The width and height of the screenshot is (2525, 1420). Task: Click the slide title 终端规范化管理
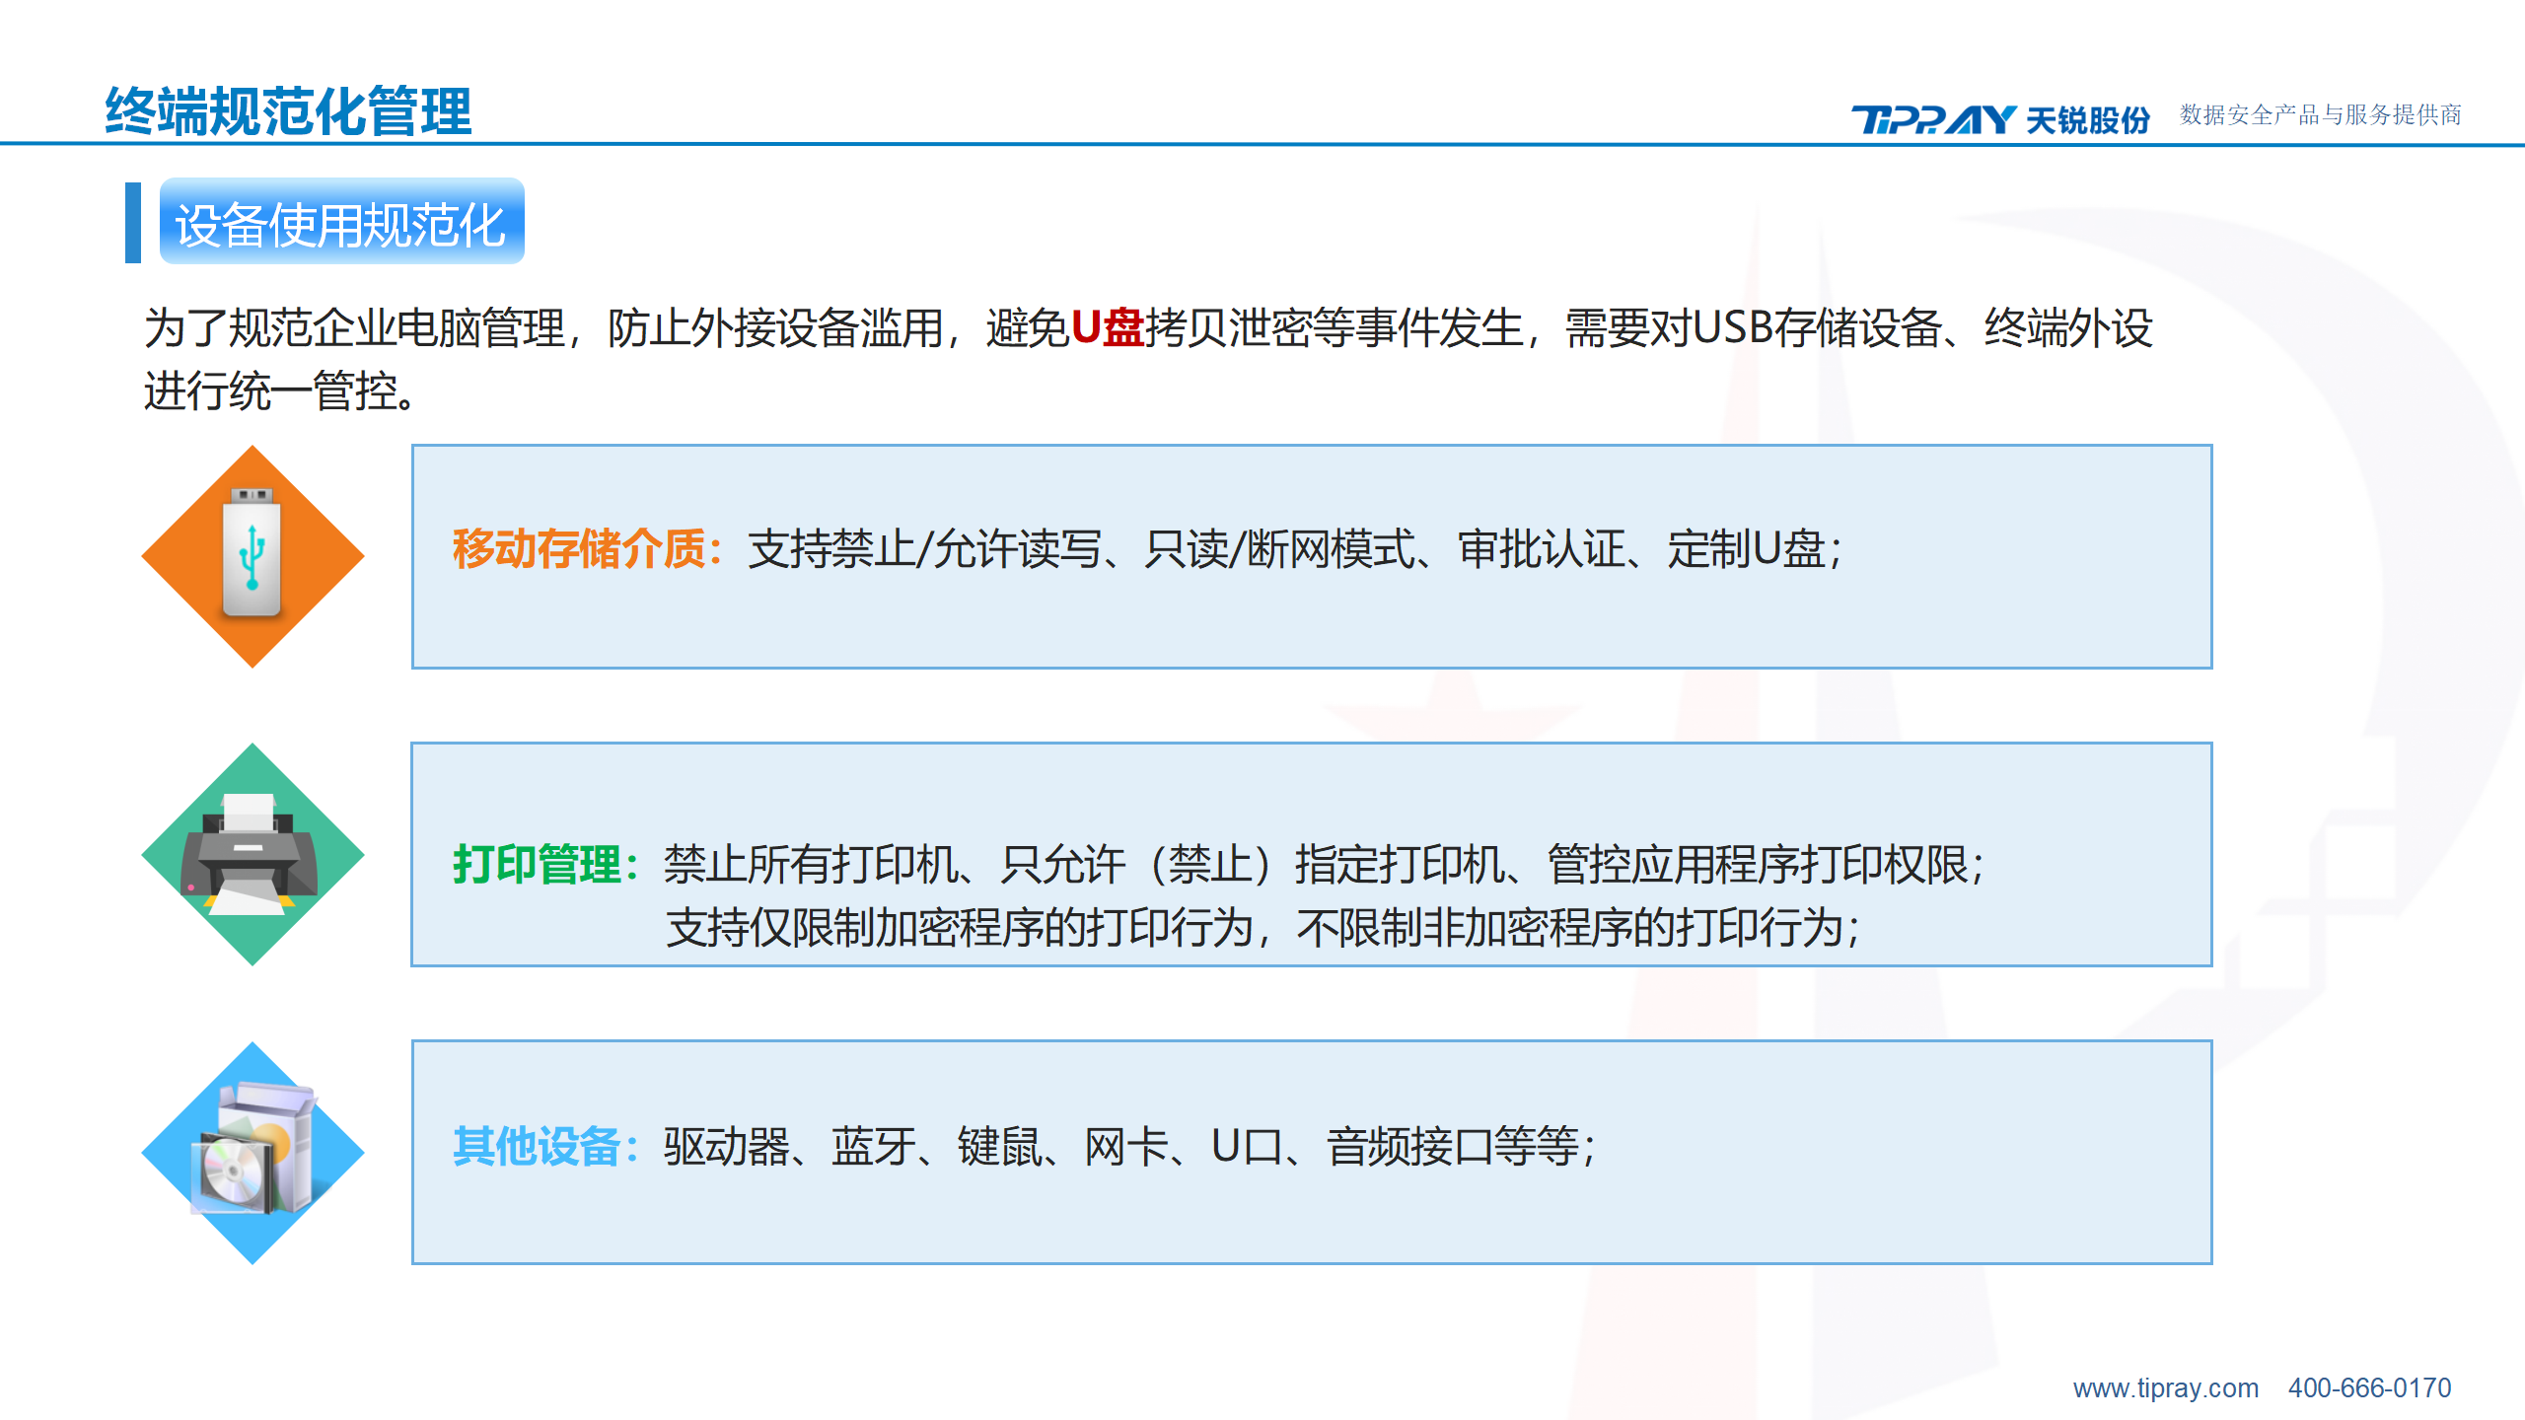pos(288,110)
